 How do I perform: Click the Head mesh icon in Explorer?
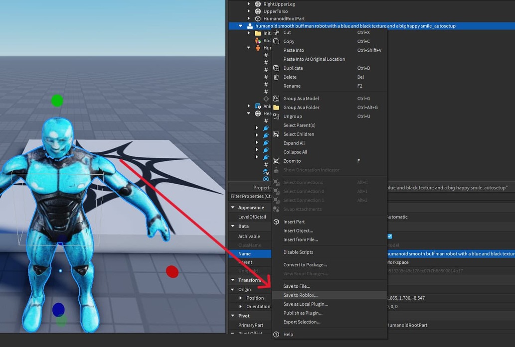(x=258, y=114)
